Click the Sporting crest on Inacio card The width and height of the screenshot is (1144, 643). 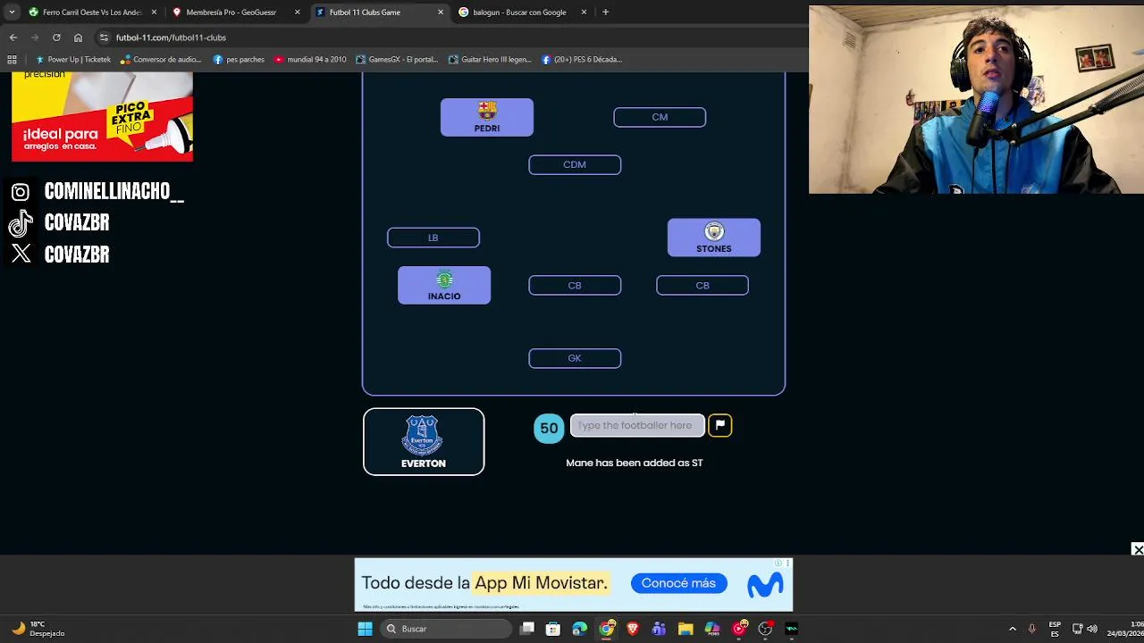(444, 280)
